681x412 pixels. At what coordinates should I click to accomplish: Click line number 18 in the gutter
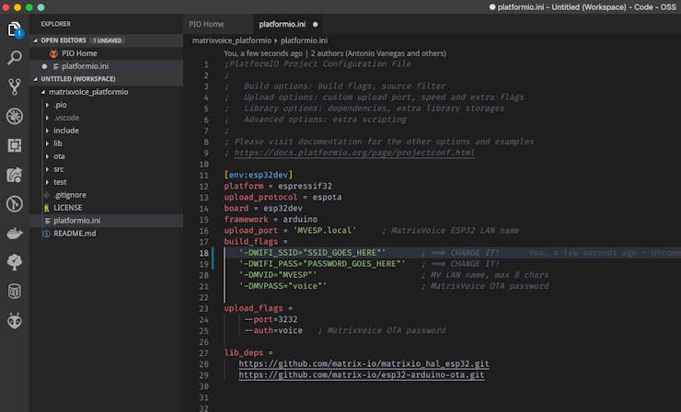pyautogui.click(x=203, y=253)
